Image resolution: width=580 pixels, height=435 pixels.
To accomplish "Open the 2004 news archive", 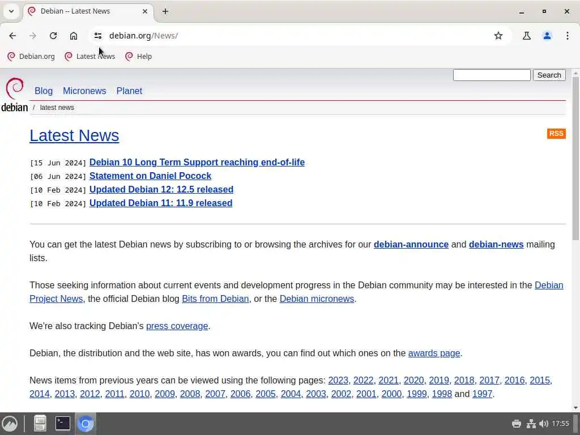I will pos(291,394).
